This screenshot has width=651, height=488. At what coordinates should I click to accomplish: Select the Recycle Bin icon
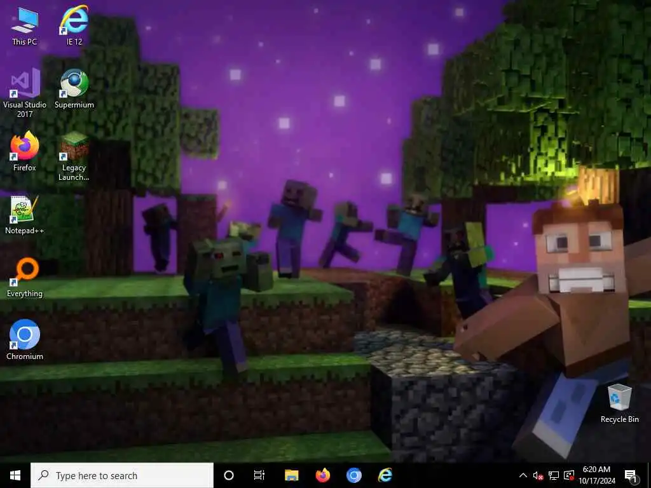619,403
